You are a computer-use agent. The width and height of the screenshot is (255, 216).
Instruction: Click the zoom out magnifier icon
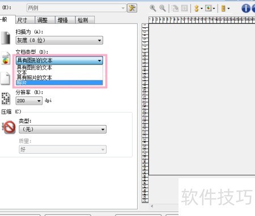click(x=163, y=8)
